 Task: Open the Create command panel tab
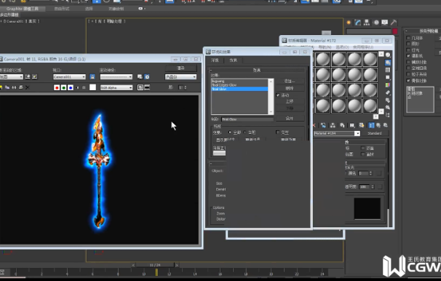click(349, 23)
